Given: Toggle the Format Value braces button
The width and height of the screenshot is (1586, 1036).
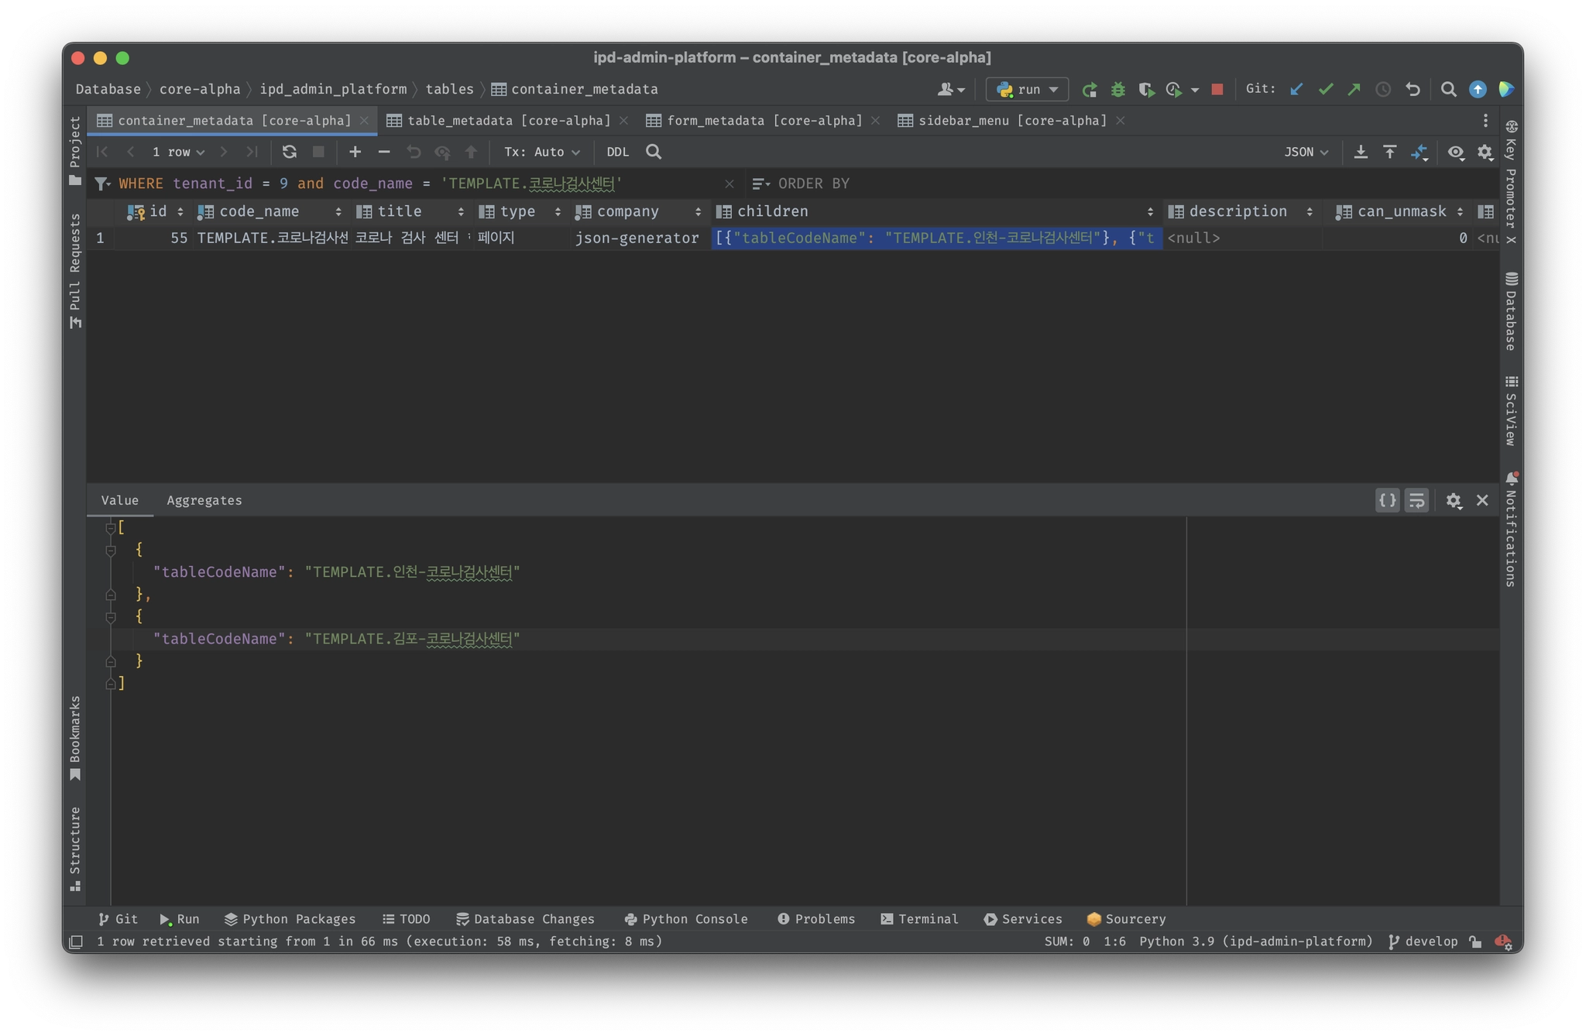Looking at the screenshot, I should 1387,500.
